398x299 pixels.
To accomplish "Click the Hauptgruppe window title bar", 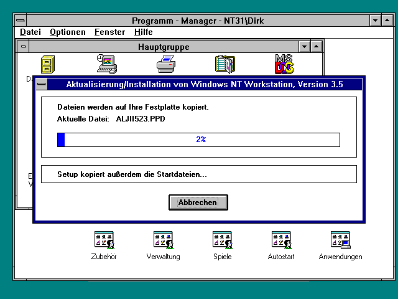I will tap(164, 47).
